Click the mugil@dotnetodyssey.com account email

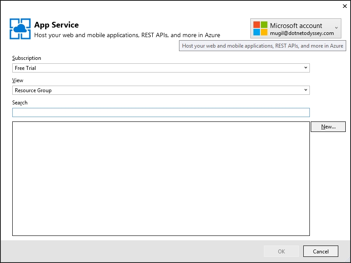coord(302,33)
